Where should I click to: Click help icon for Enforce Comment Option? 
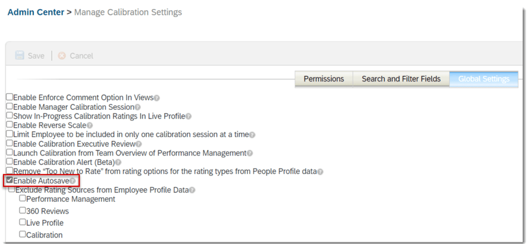click(x=157, y=98)
